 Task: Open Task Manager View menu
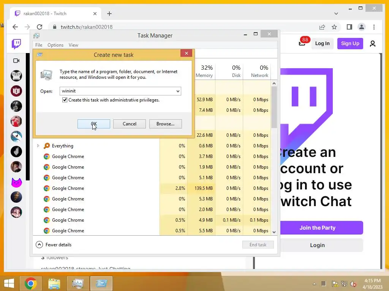[x=73, y=45]
